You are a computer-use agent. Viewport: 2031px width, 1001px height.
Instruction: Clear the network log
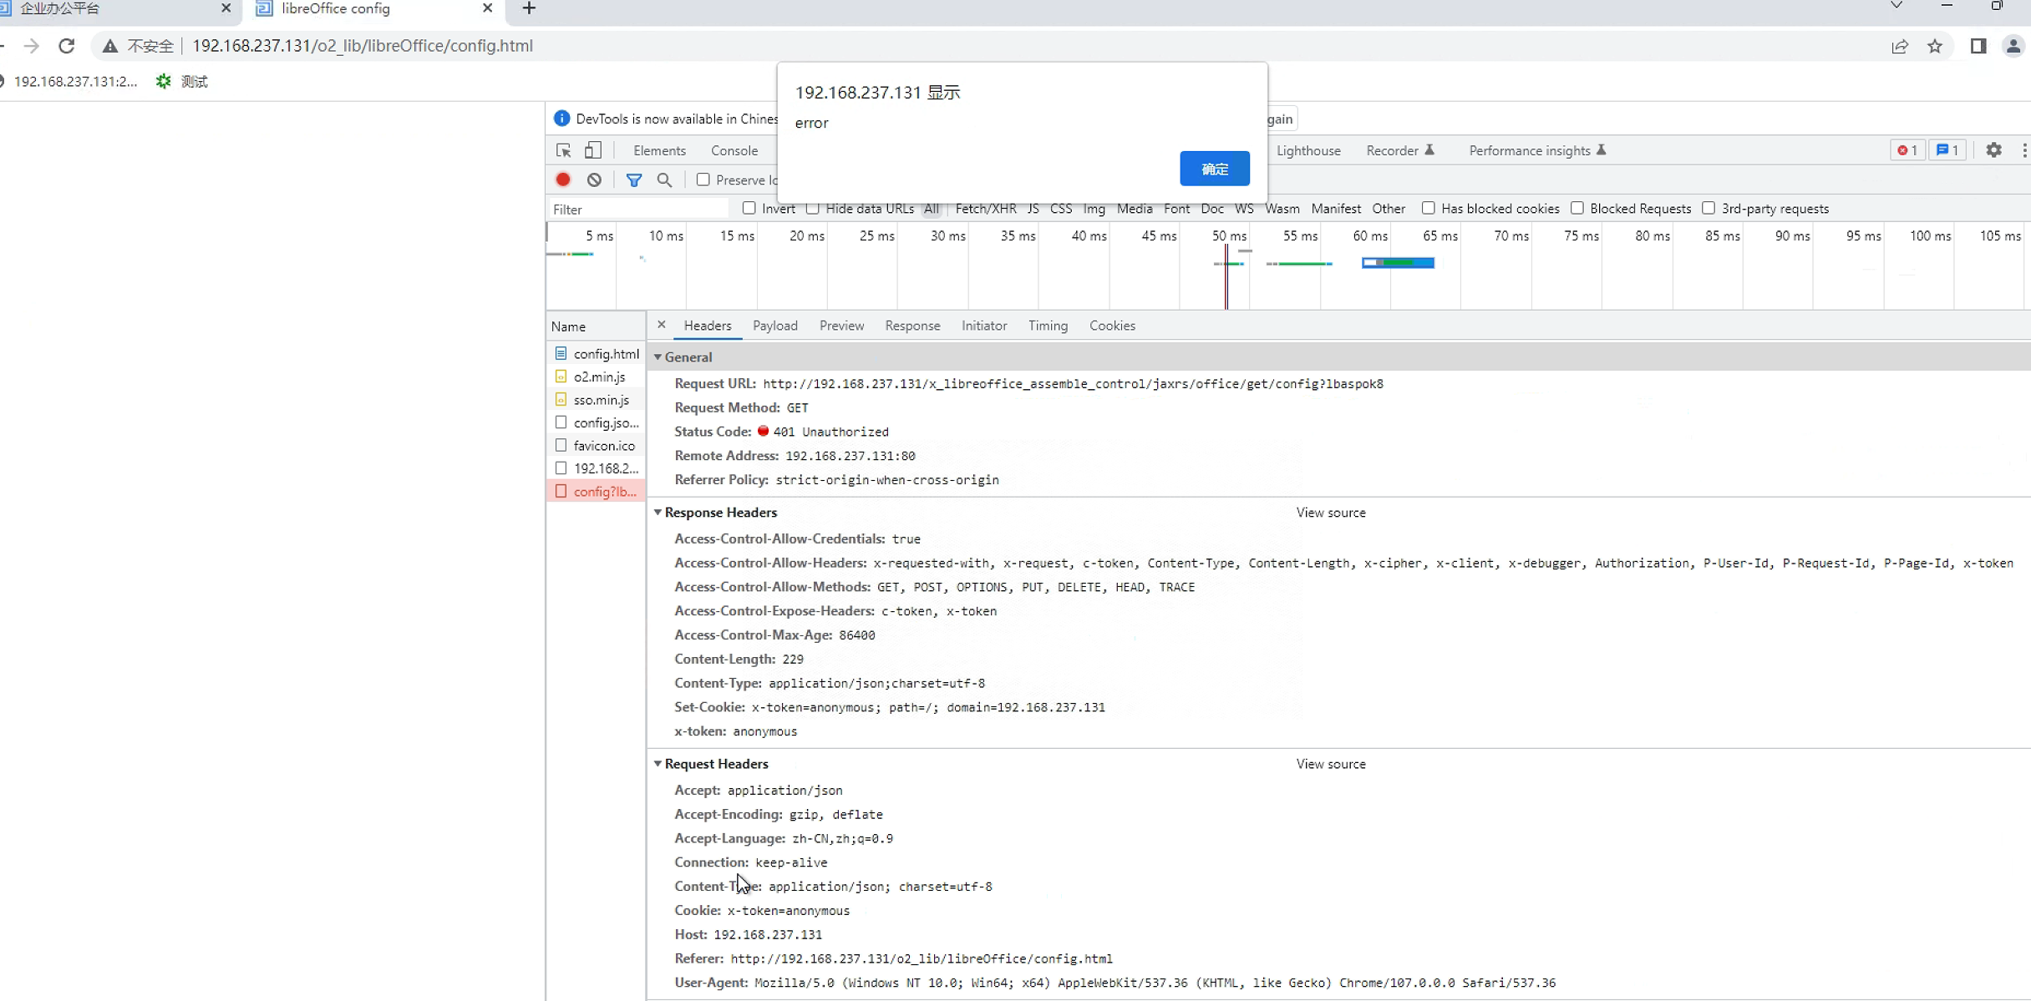click(594, 179)
